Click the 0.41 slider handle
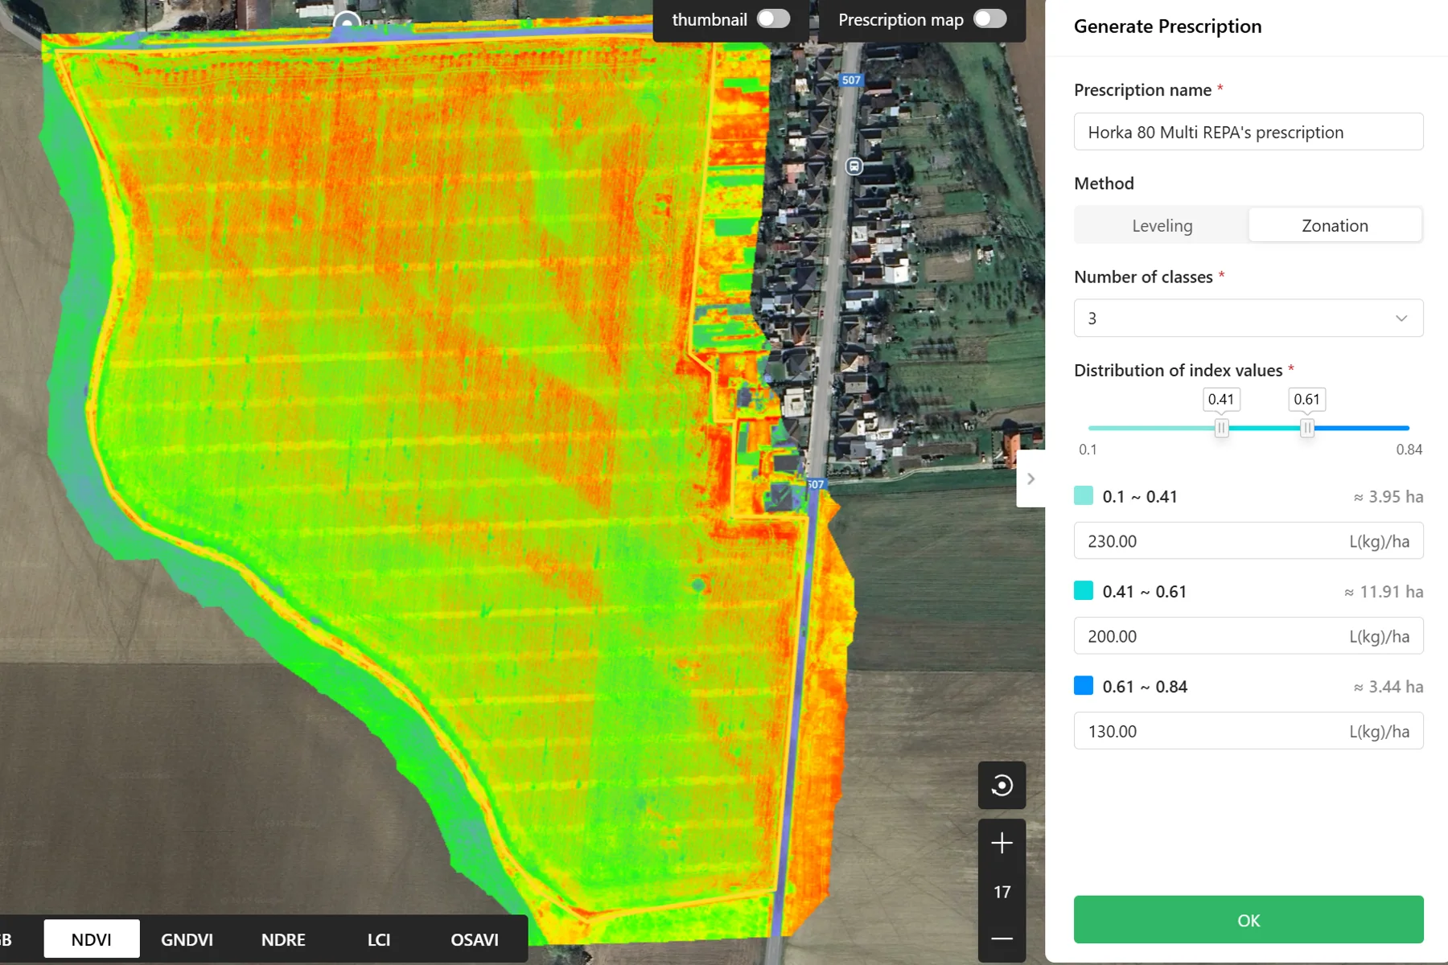The image size is (1448, 965). tap(1221, 428)
